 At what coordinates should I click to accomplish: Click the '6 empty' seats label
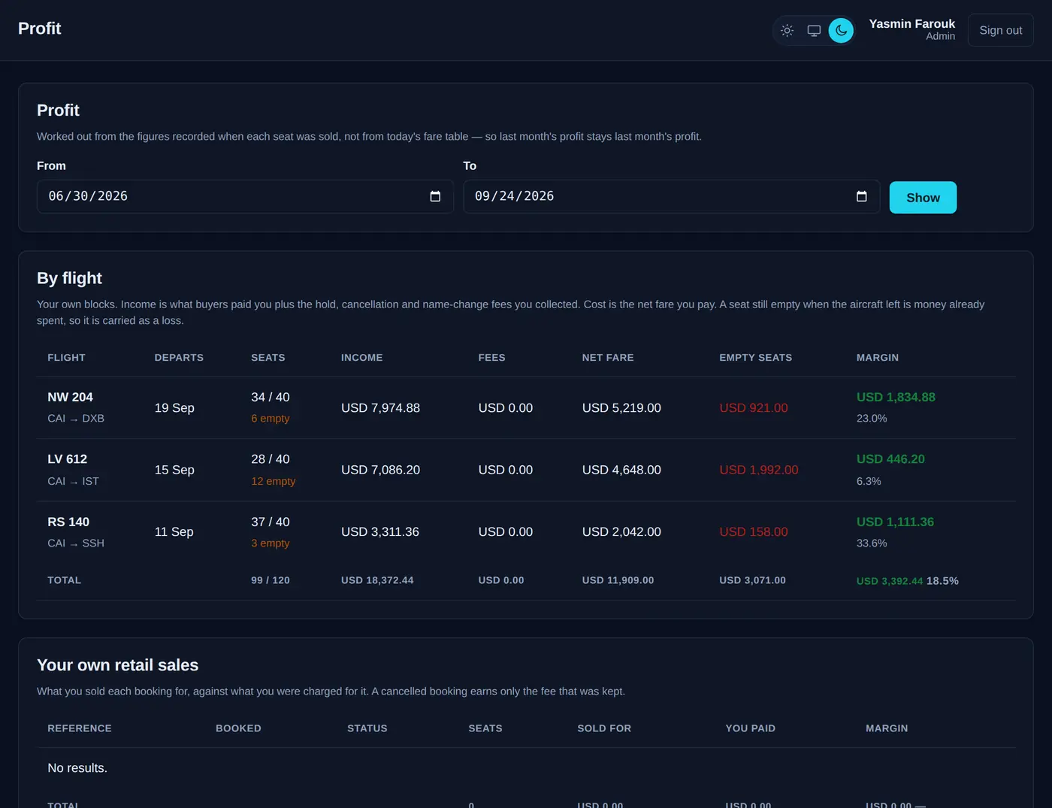[x=270, y=419]
